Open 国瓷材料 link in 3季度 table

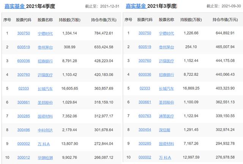coord(166,144)
